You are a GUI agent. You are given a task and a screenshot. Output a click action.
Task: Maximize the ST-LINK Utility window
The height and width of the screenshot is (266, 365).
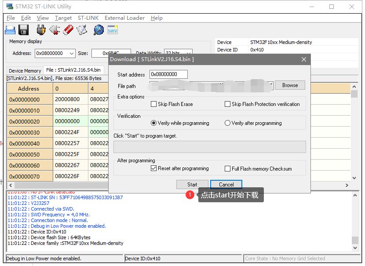(x=332, y=7)
